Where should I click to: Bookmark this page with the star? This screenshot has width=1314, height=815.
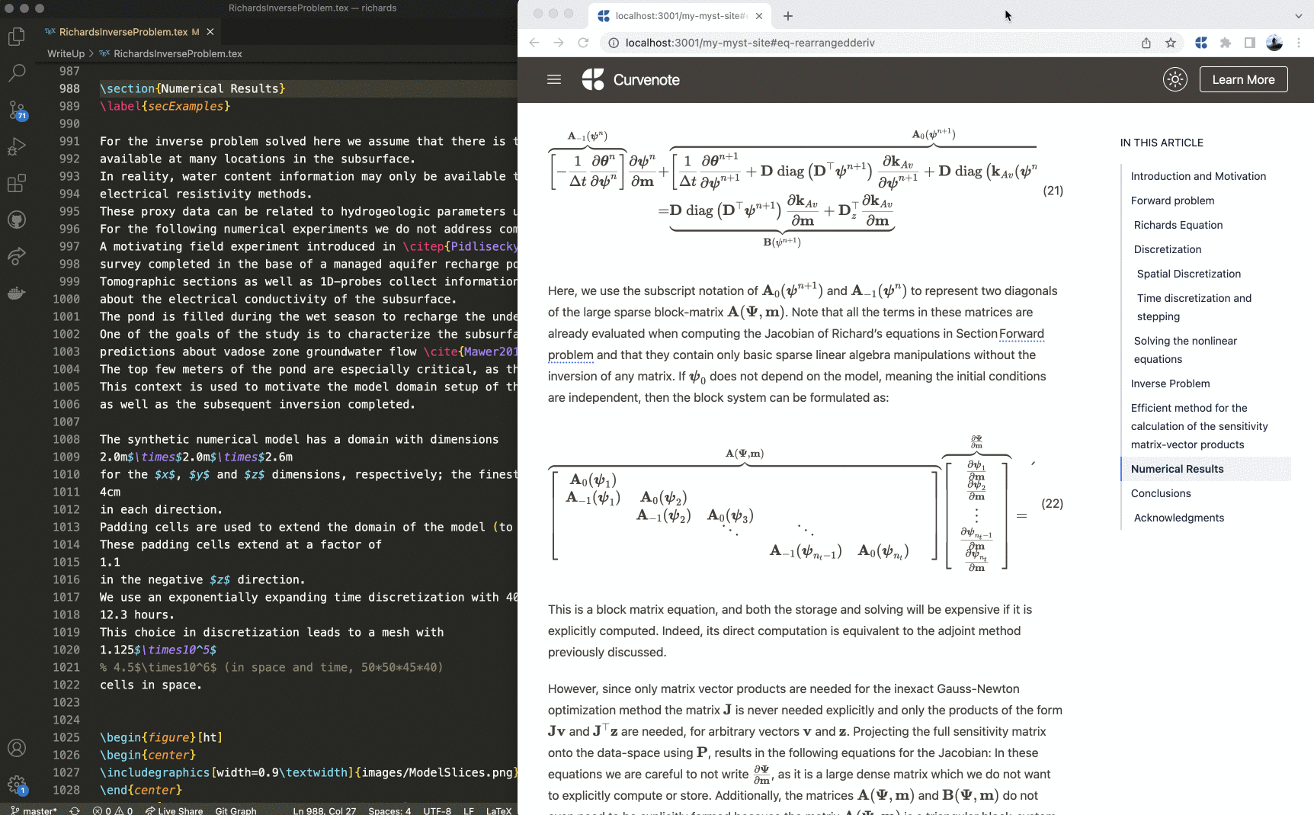[x=1171, y=43]
